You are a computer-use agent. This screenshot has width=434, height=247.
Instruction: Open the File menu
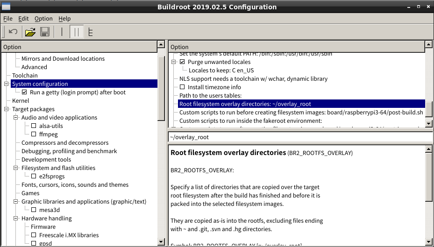(8, 19)
